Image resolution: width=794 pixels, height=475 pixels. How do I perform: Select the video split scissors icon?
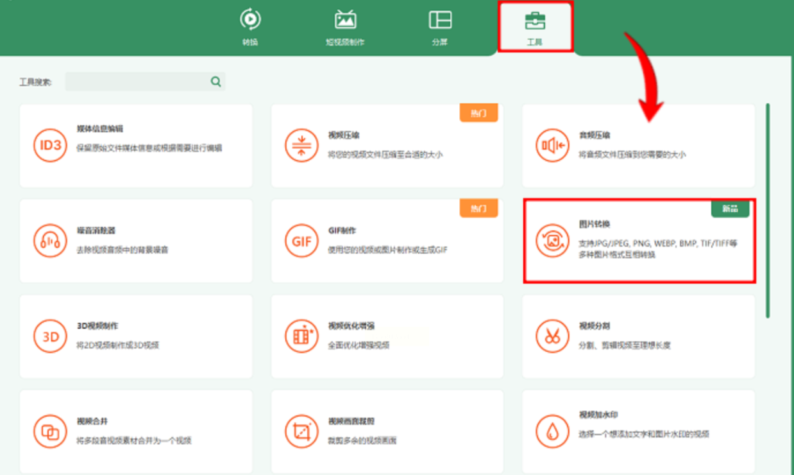pyautogui.click(x=552, y=336)
